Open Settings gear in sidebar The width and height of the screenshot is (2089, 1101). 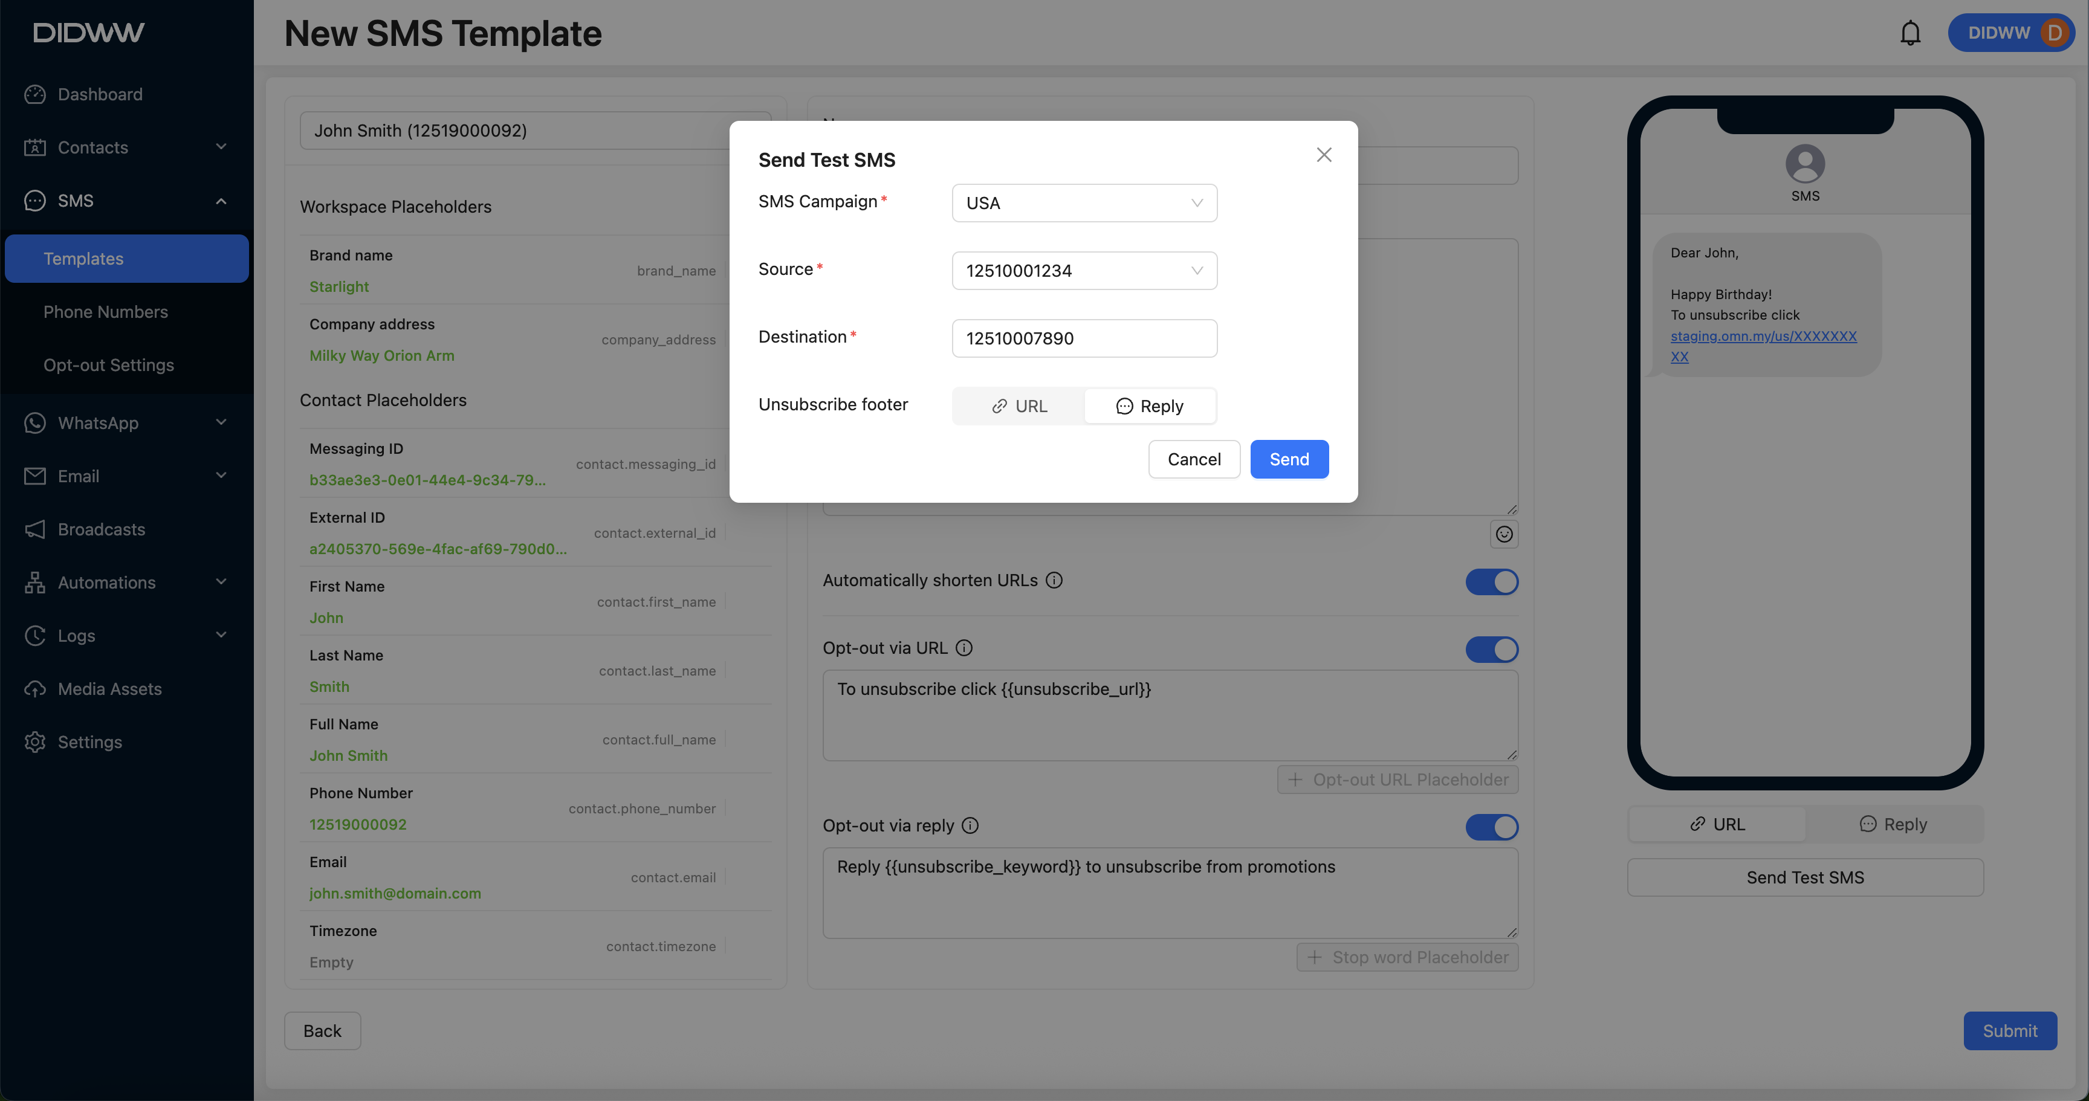click(x=89, y=742)
